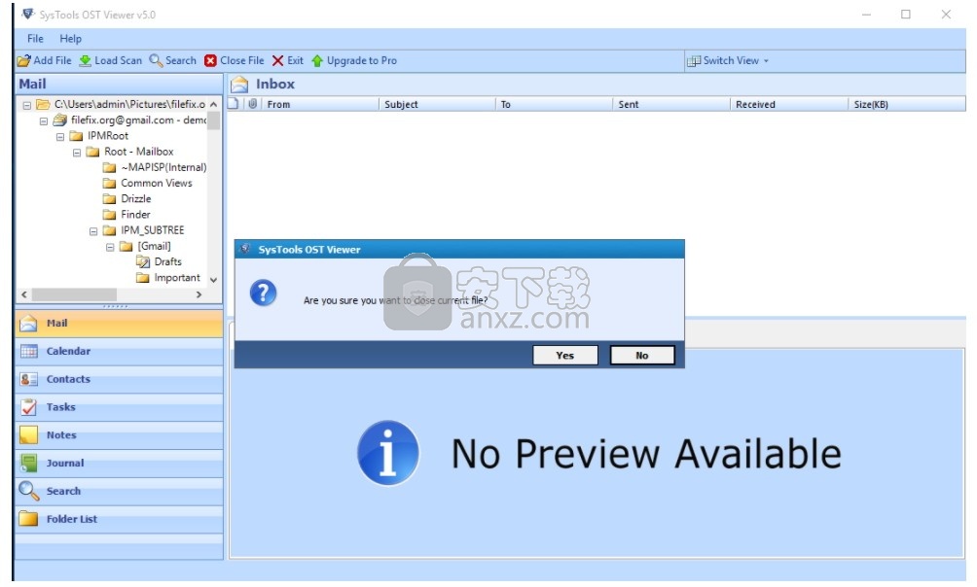977x587 pixels.
Task: Click the folder tree's left arrow
Action: tap(24, 294)
